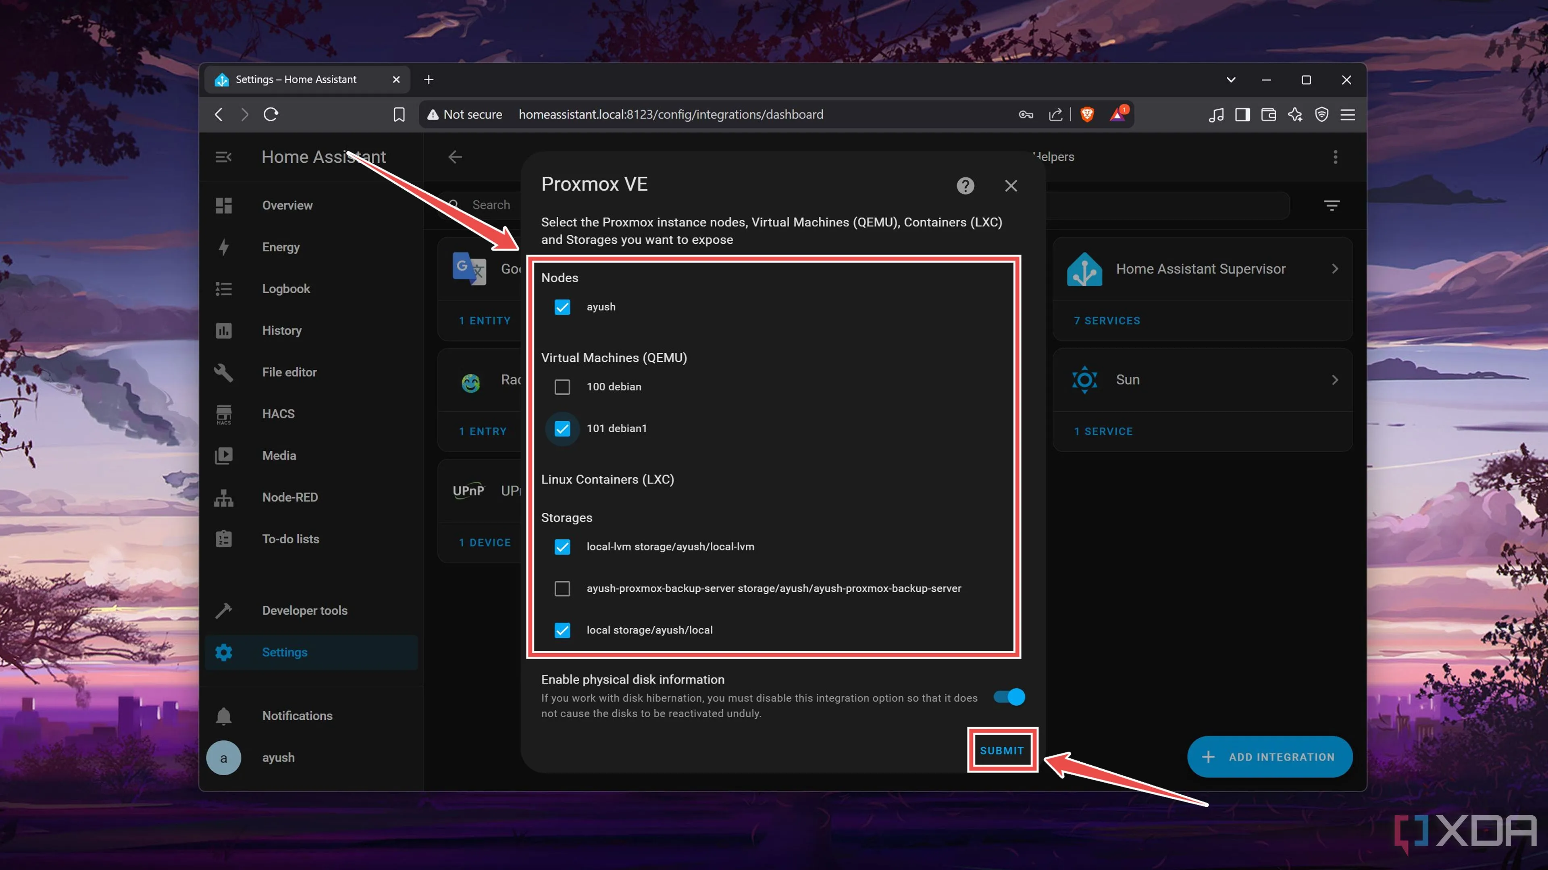Open the 1 Entry link
Viewport: 1548px width, 870px height.
(483, 431)
